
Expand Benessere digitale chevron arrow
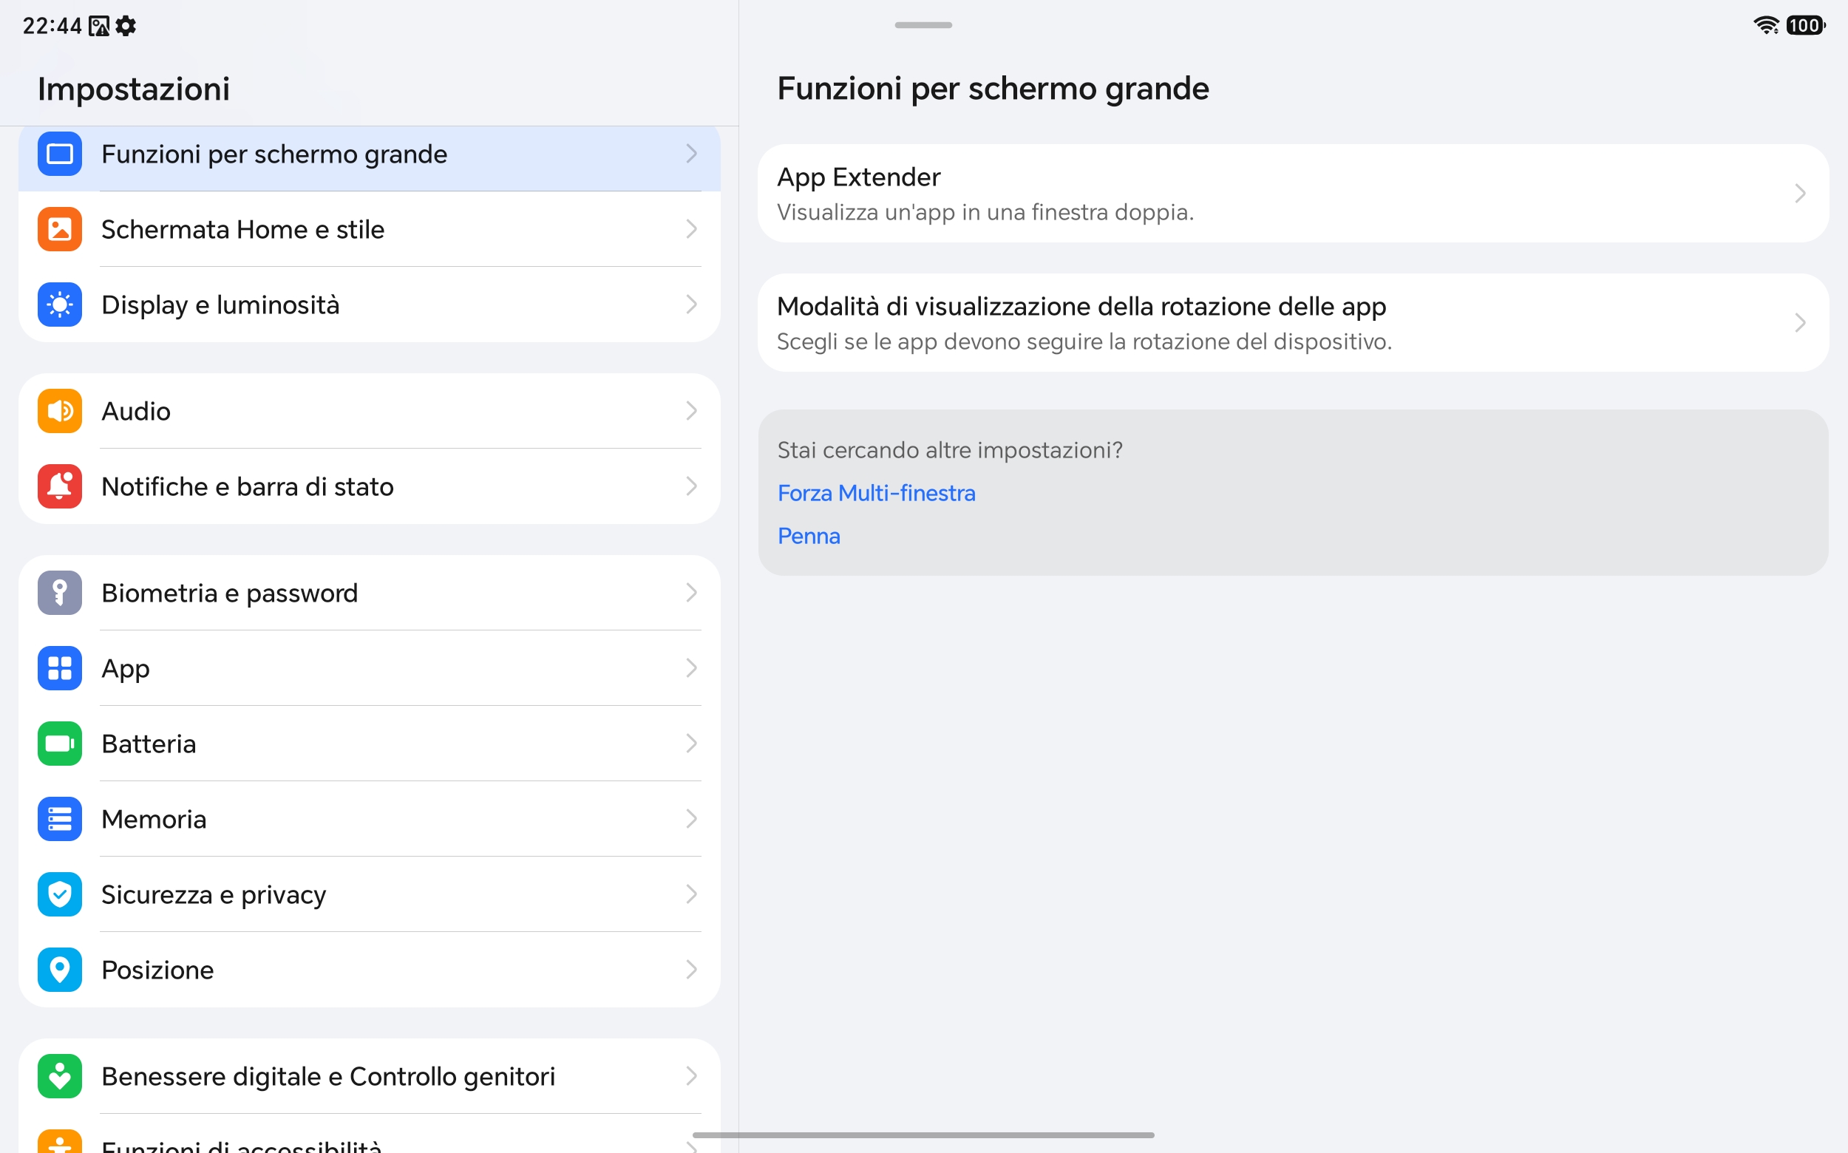click(691, 1076)
